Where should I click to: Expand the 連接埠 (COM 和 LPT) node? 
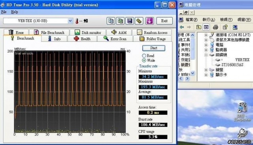point(206,35)
